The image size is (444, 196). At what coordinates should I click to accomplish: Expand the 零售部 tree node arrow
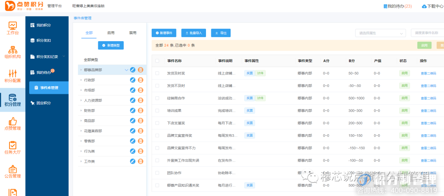pyautogui.click(x=81, y=141)
